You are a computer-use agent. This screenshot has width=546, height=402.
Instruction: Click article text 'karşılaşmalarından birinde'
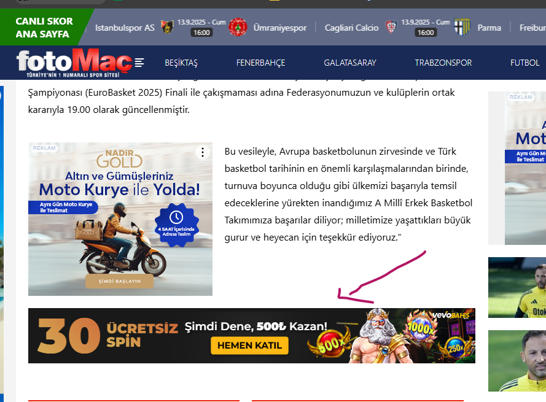click(x=411, y=169)
